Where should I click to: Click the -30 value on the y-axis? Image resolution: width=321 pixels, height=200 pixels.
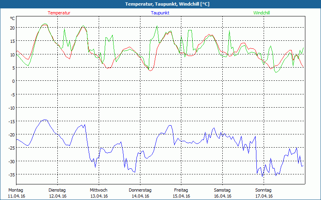click(x=12, y=162)
